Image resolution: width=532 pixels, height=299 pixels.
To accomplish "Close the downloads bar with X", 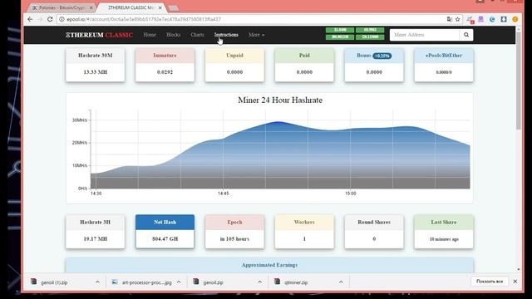I will (515, 282).
